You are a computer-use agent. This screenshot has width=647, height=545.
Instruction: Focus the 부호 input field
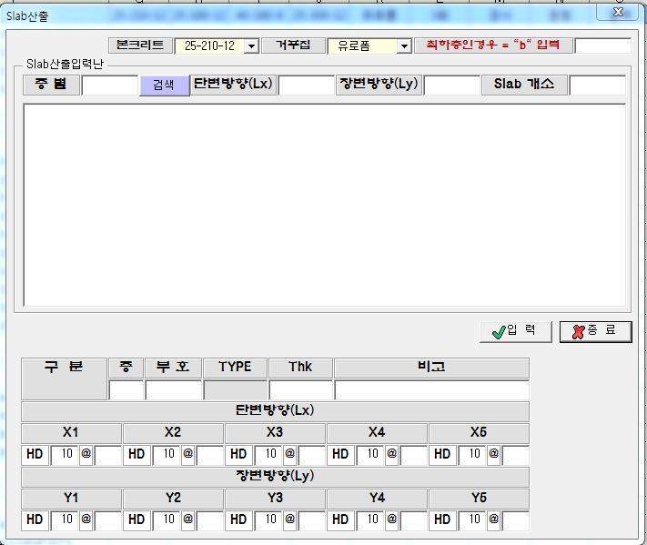174,390
